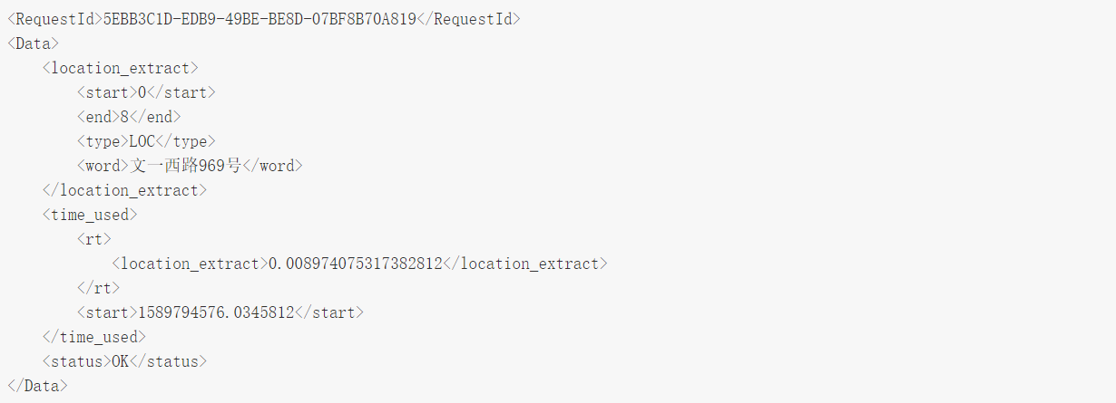This screenshot has width=1116, height=403.
Task: Click the status OK line
Action: [x=124, y=361]
